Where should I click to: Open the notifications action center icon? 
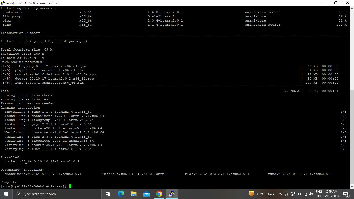(x=346, y=194)
